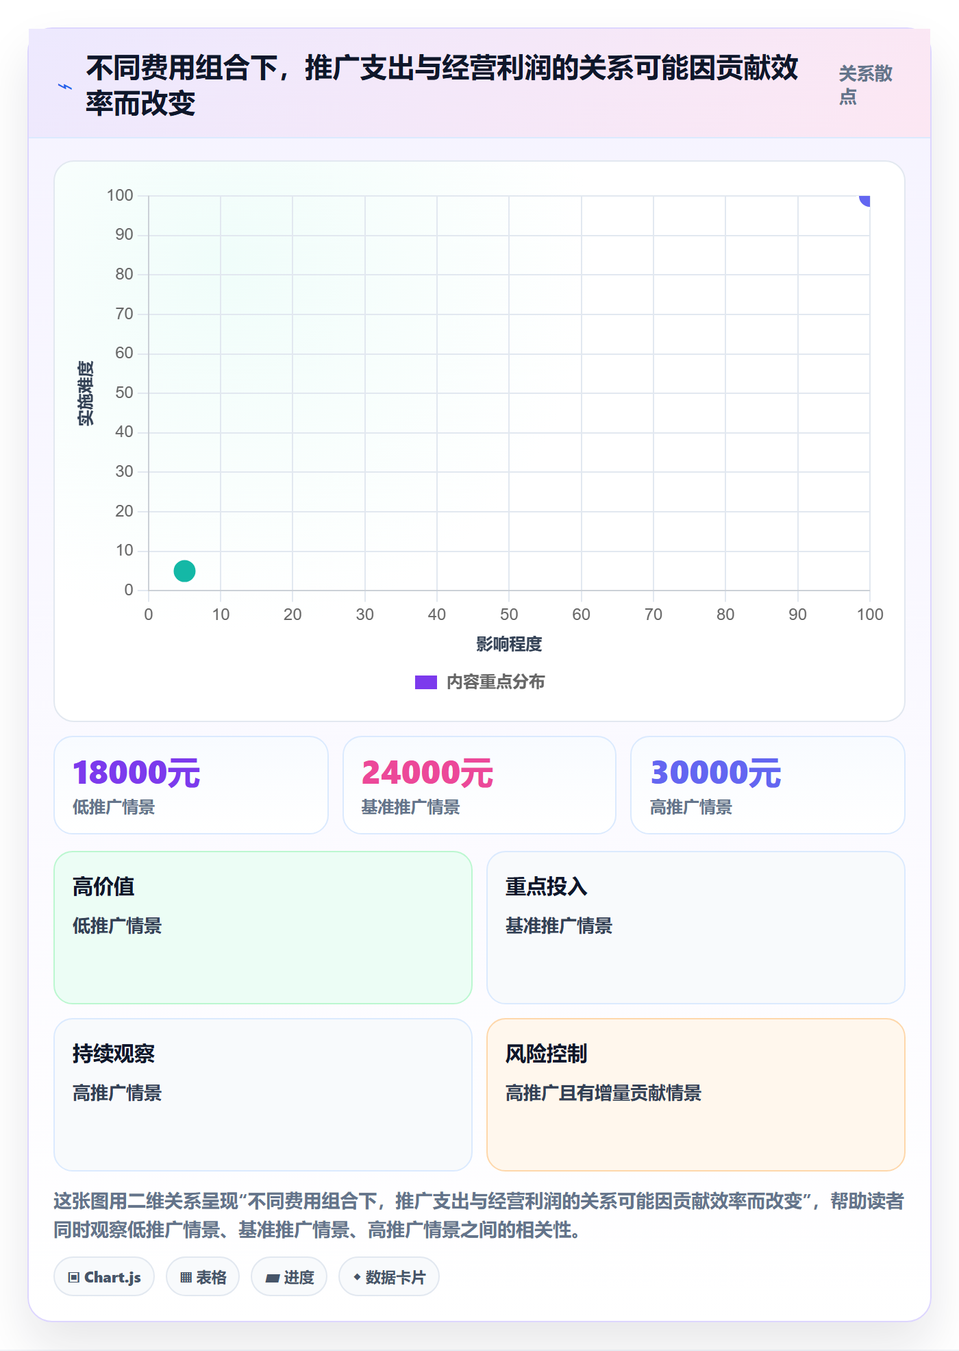Open the 重点投入 quadrant card heading
This screenshot has width=959, height=1351.
click(x=547, y=887)
